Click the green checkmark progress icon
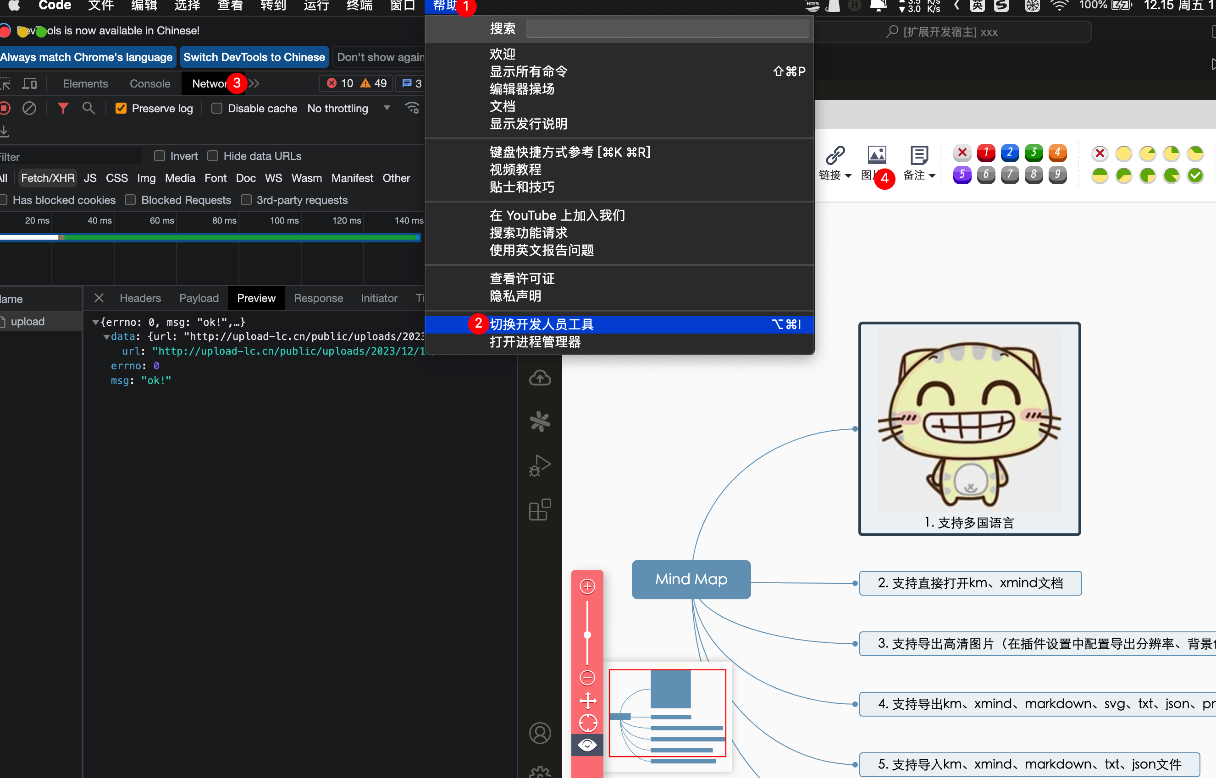The width and height of the screenshot is (1216, 778). click(x=1195, y=175)
